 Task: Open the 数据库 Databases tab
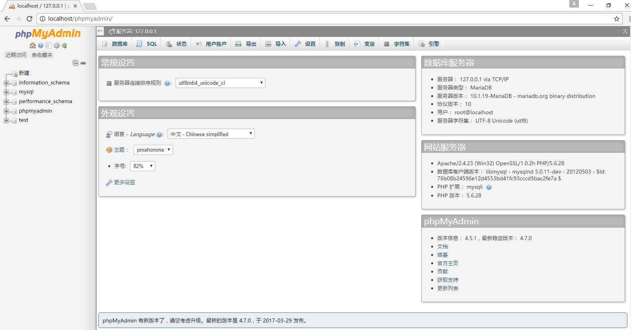[x=115, y=44]
